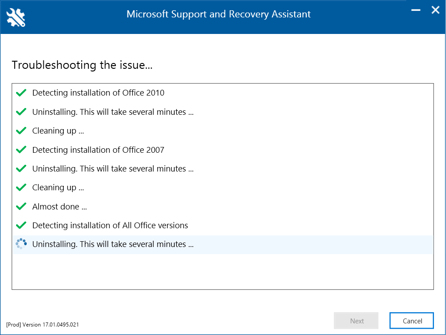This screenshot has width=446, height=335.
Task: Click the greyed-out Next button
Action: click(356, 321)
